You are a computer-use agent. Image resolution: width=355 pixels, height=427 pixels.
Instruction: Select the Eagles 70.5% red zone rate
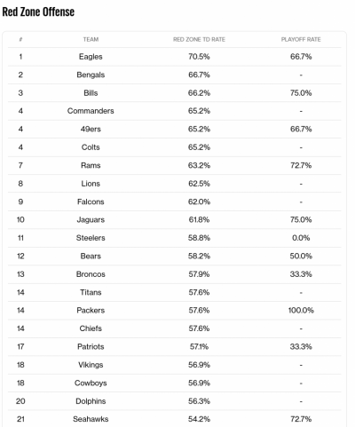[x=199, y=57]
